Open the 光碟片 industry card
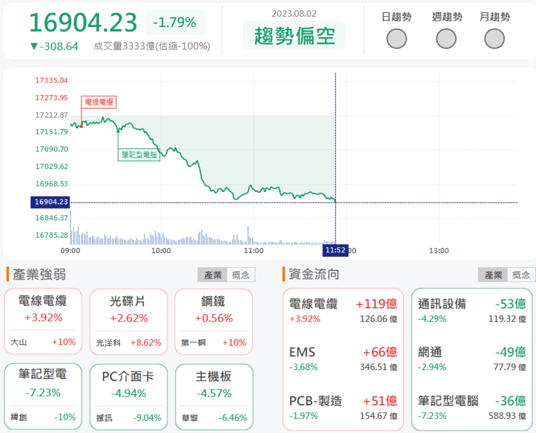 point(129,317)
